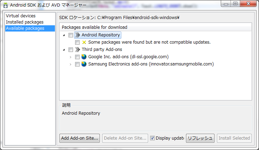Viewport: 259px width, 150px height.
Task: Enable the Google Inc. add-ons checkbox
Action: coord(77,57)
